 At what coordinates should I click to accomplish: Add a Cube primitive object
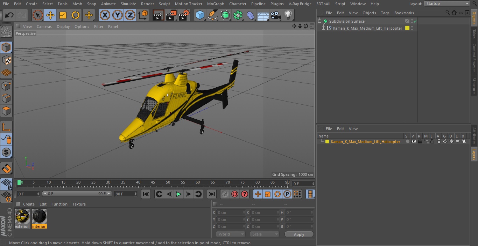pyautogui.click(x=200, y=15)
